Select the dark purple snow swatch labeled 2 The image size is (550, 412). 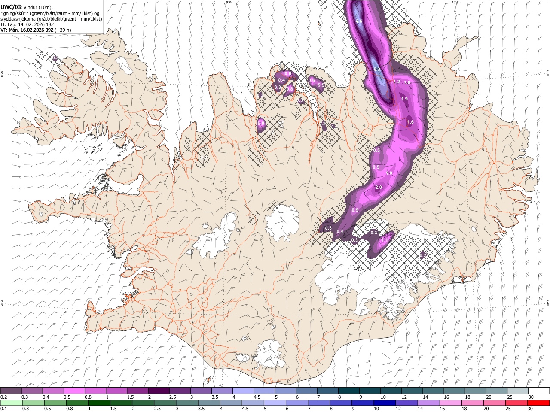159,391
